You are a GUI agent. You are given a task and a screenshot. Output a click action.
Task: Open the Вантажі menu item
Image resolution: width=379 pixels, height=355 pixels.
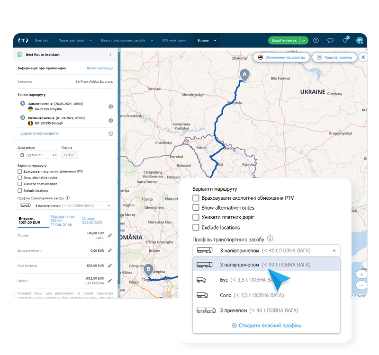tap(41, 40)
